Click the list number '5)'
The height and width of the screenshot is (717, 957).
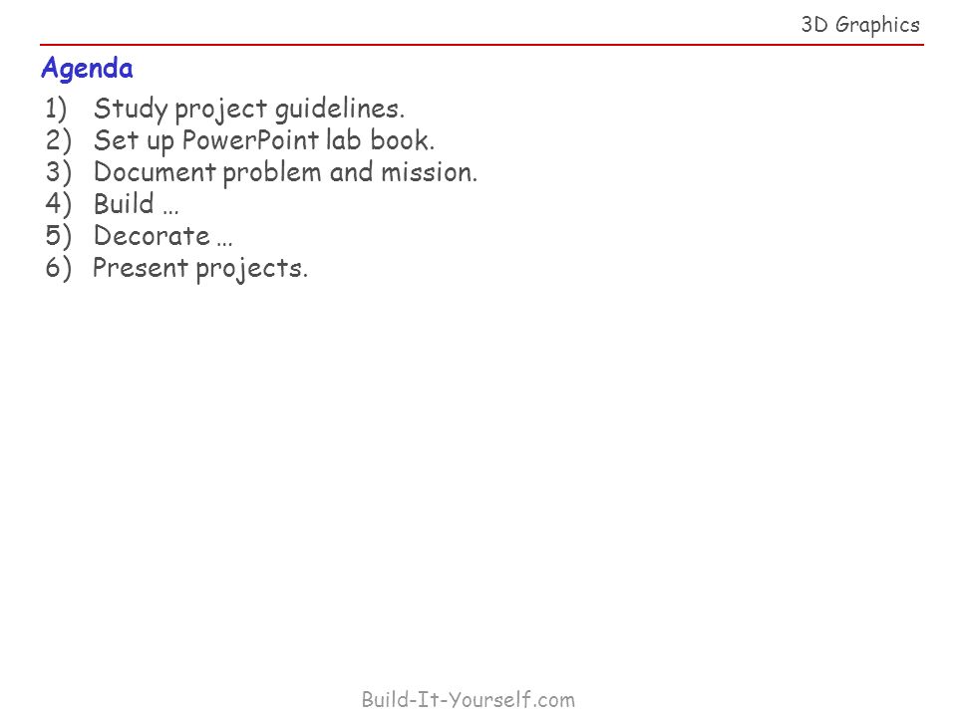pyautogui.click(x=58, y=236)
